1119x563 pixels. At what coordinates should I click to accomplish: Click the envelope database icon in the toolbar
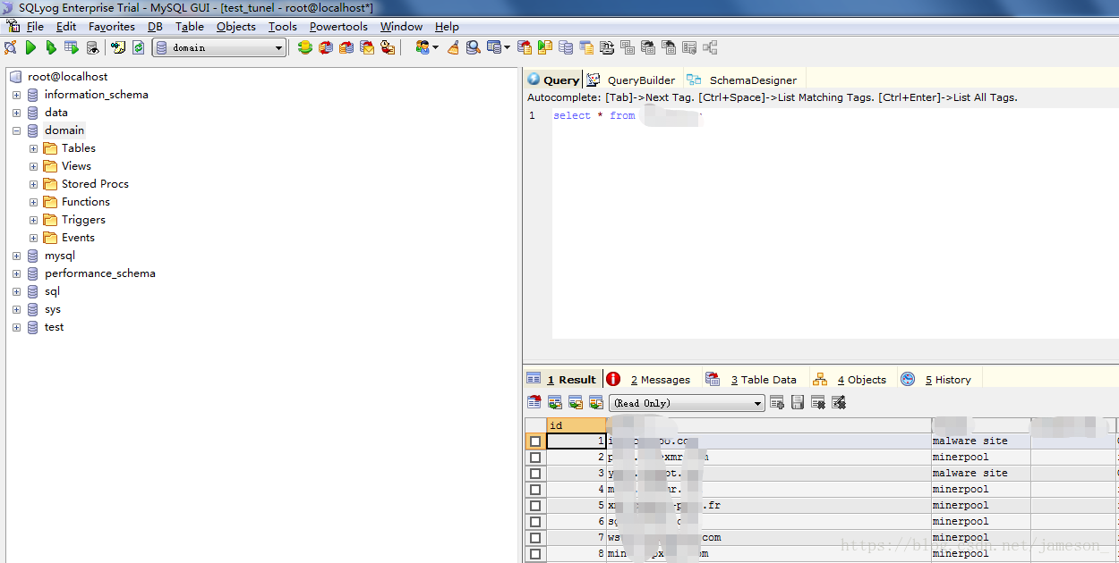tap(366, 47)
